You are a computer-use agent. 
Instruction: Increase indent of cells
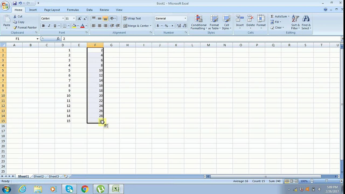[118, 26]
